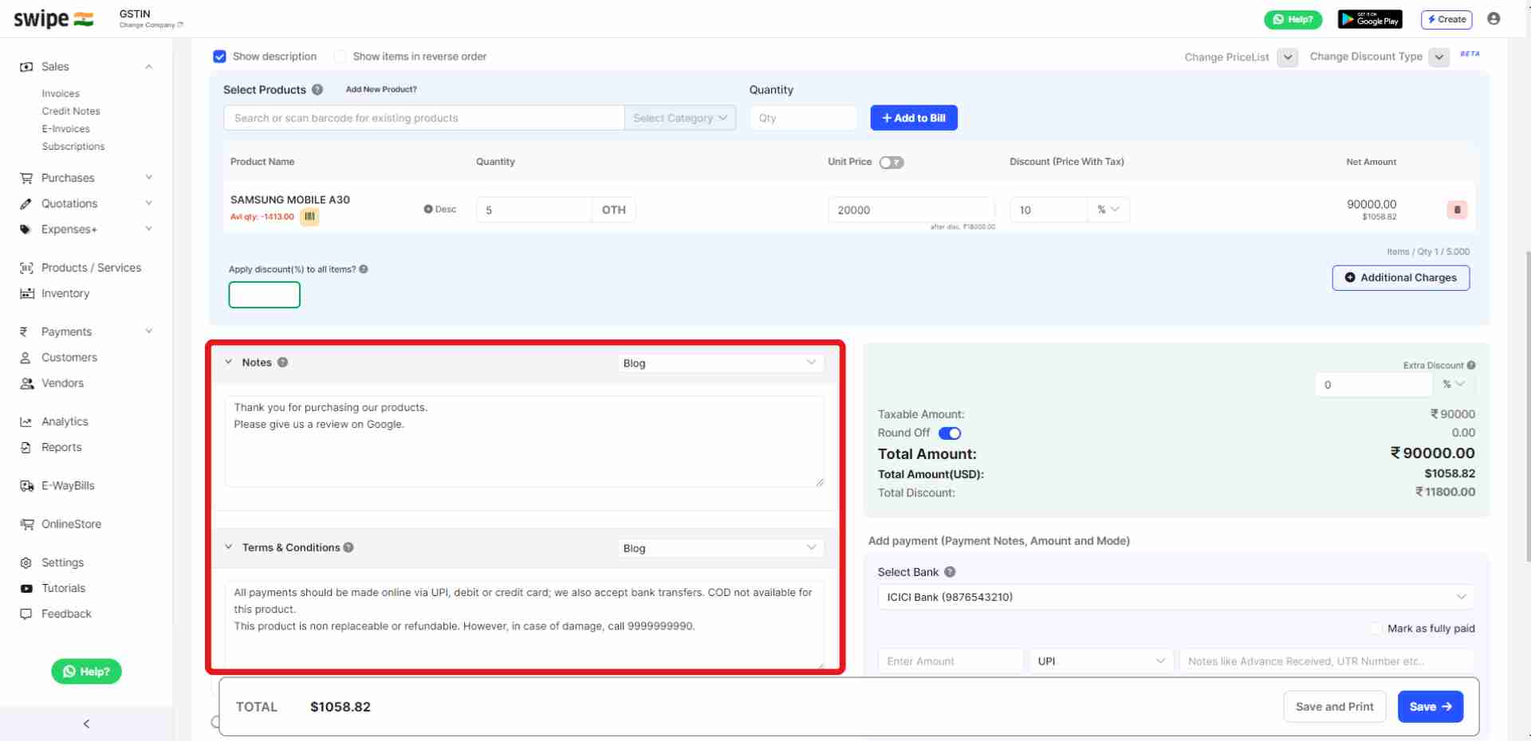This screenshot has width=1531, height=741.
Task: Open the ICICI Bank selection dropdown
Action: 1175,597
